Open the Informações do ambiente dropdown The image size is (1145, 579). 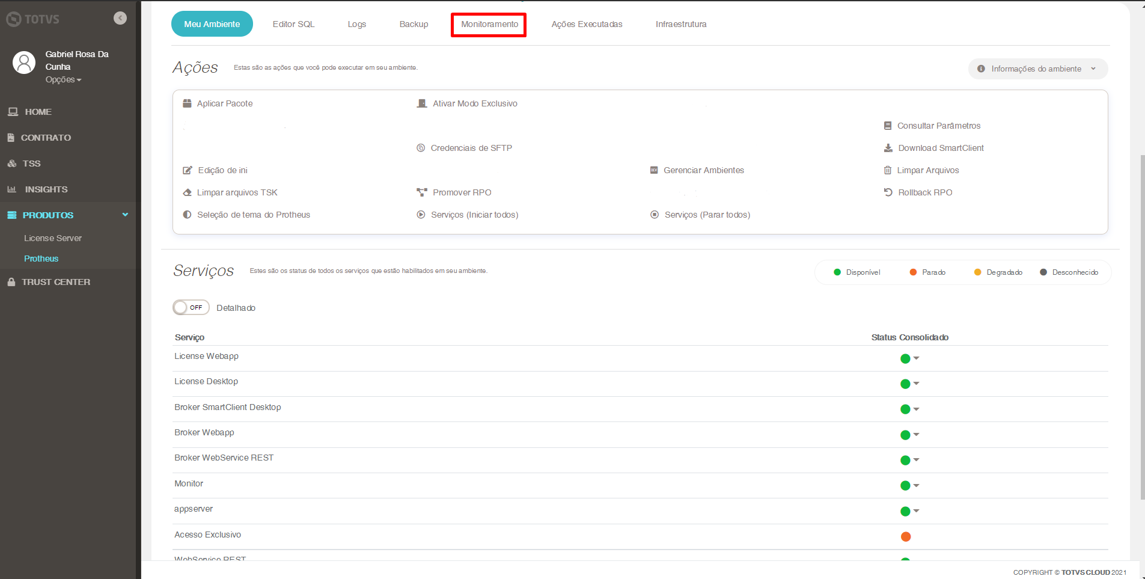[x=1038, y=69]
